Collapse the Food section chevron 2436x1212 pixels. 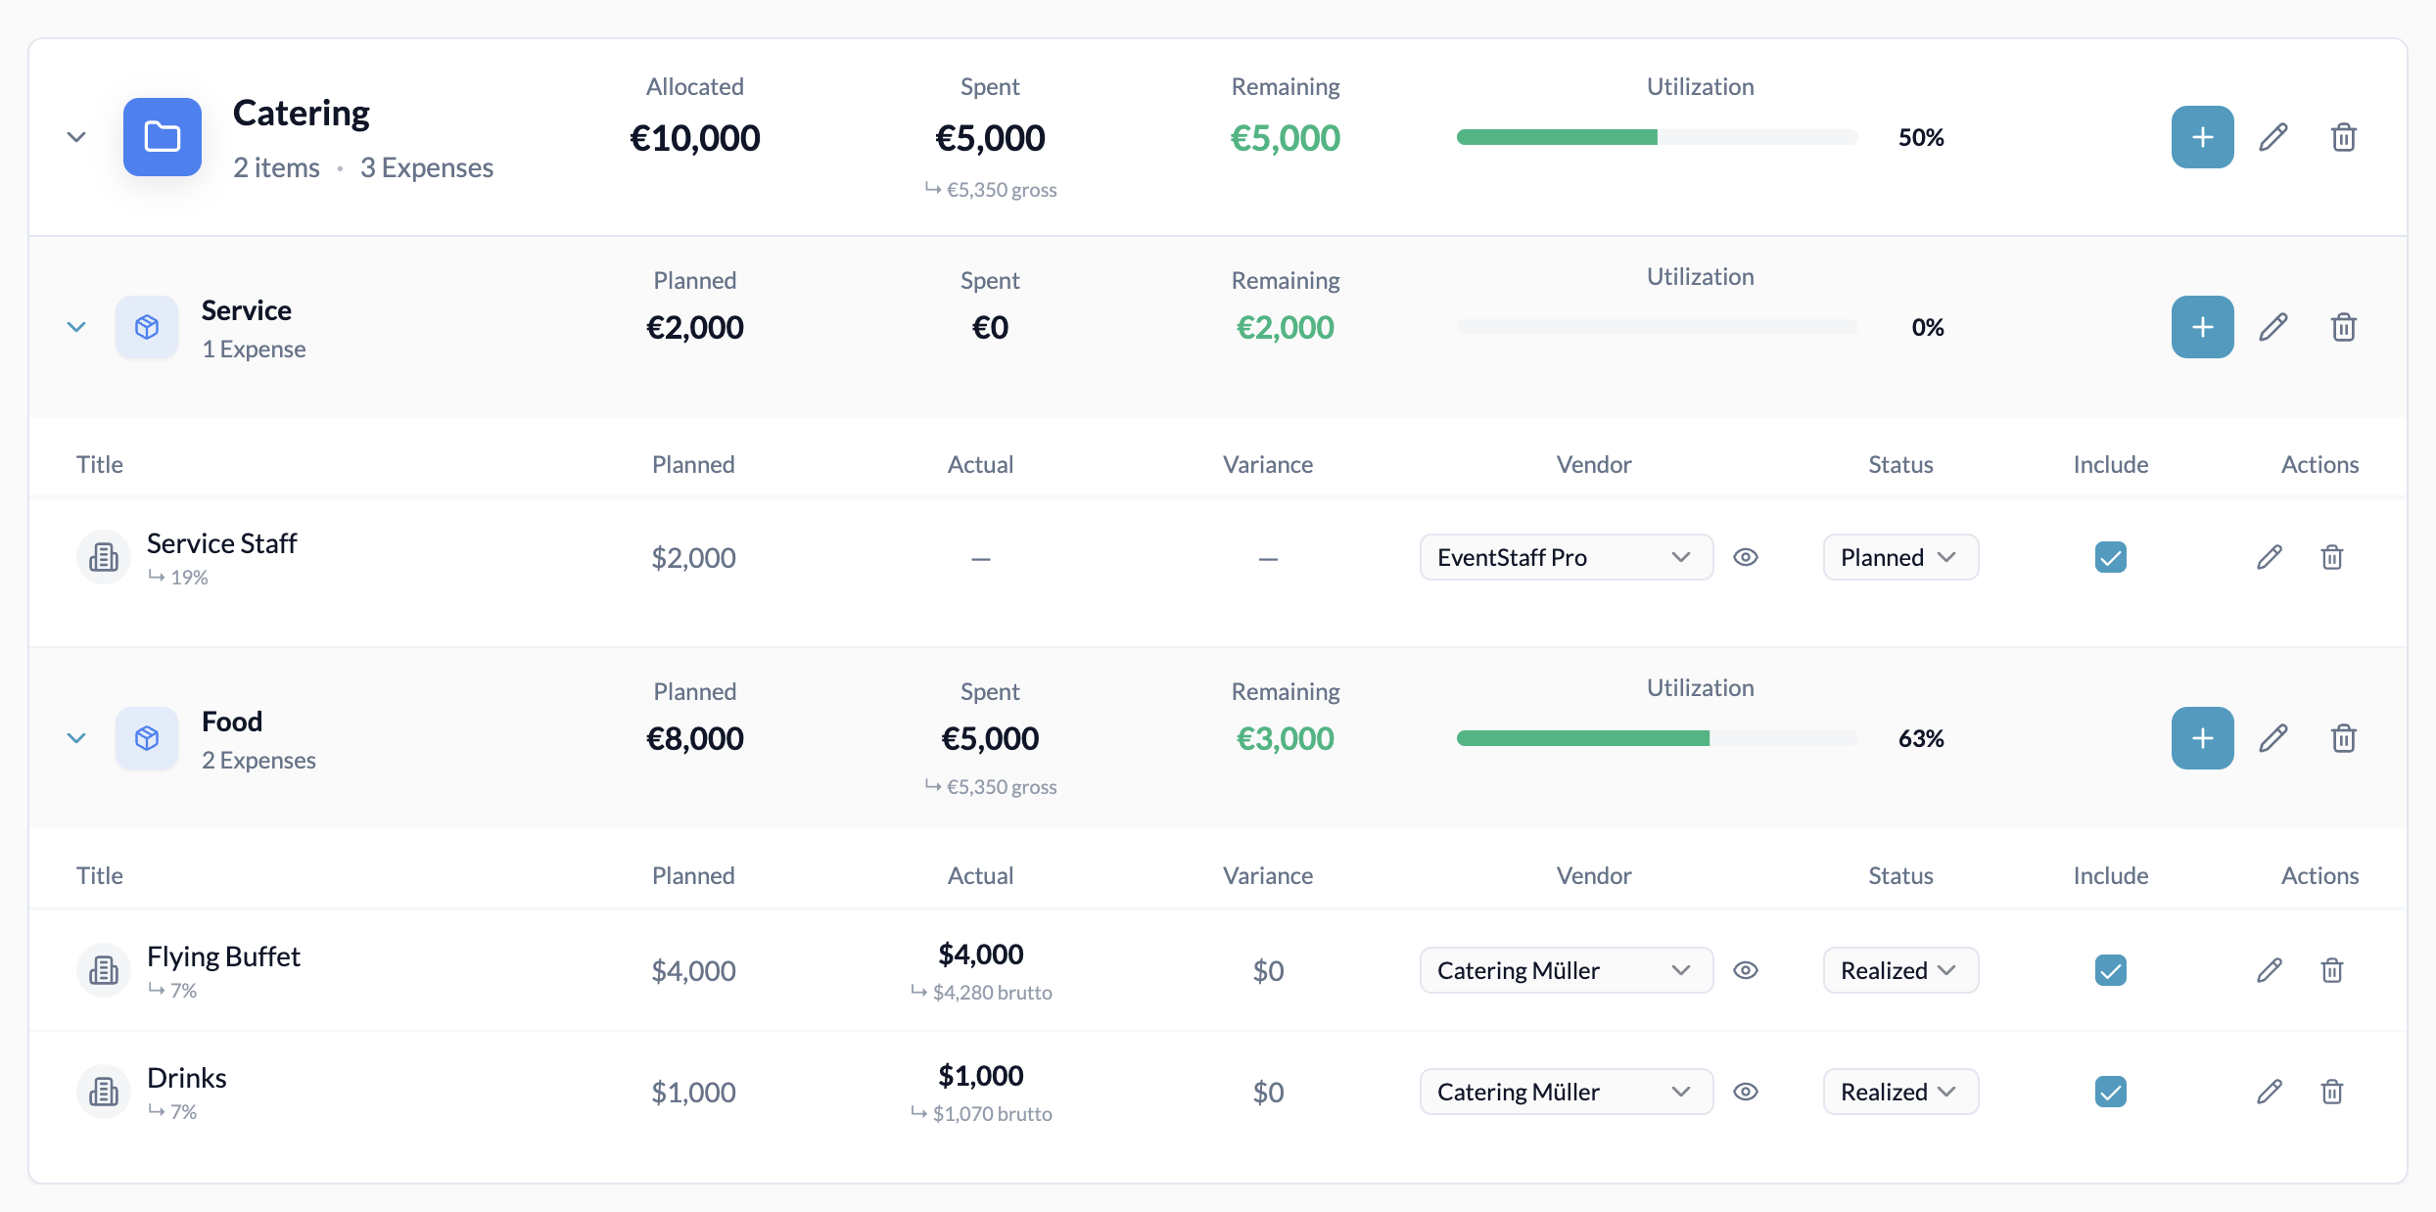[x=76, y=737]
